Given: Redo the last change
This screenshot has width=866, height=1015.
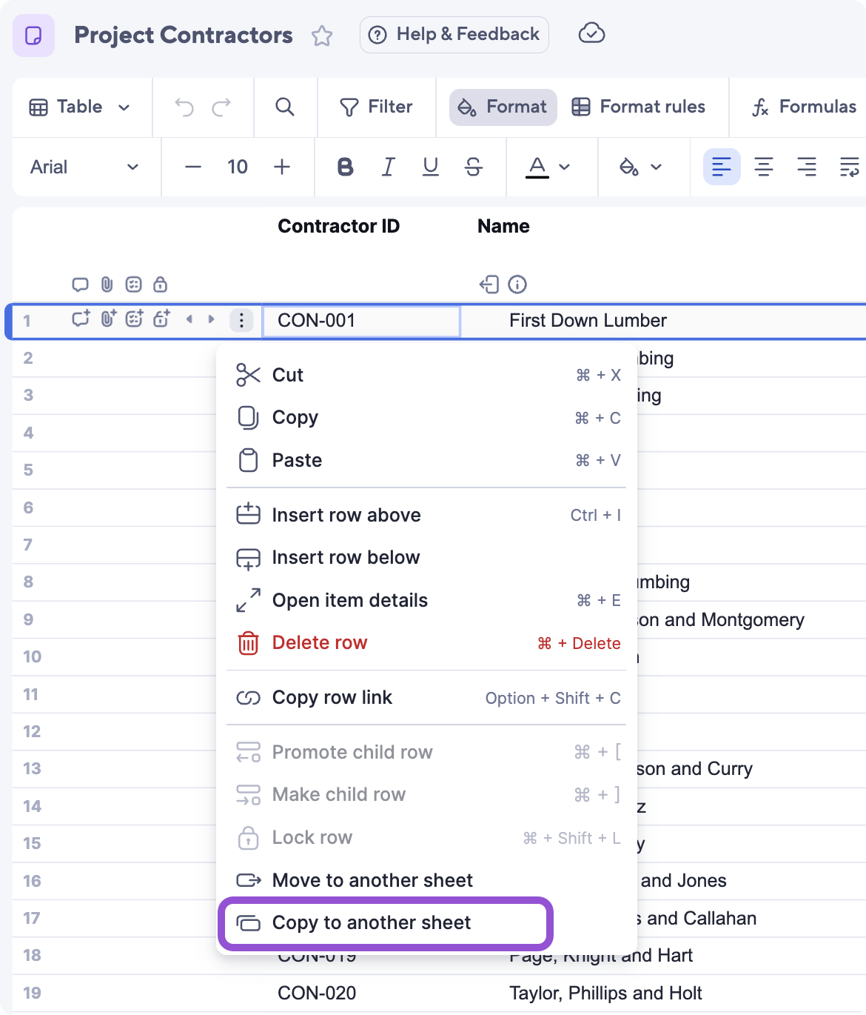Looking at the screenshot, I should tap(223, 107).
